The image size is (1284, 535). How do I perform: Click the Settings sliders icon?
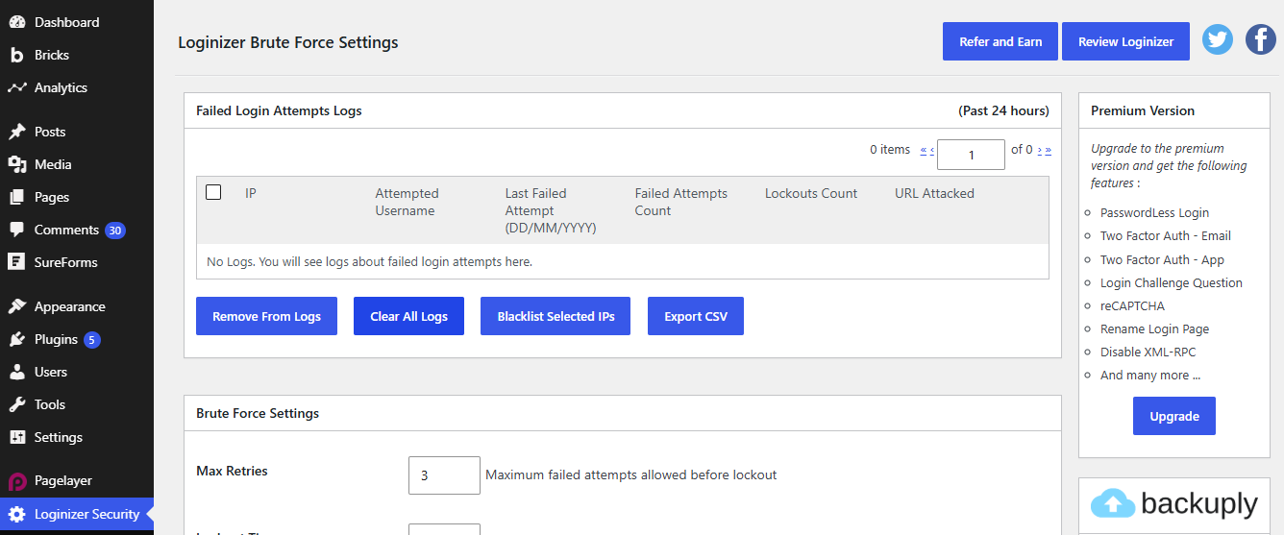tap(16, 437)
